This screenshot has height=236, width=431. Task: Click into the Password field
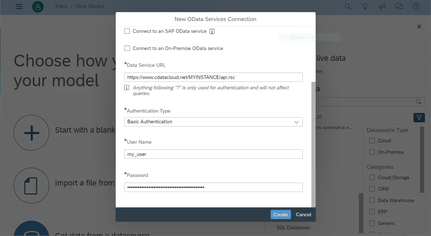214,187
